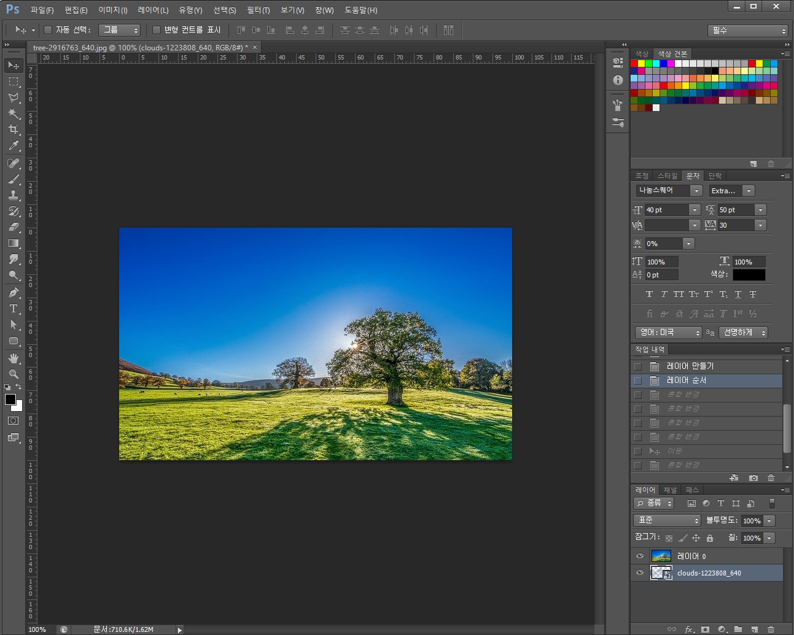The image size is (794, 635).
Task: Select the Path Selection tool
Action: click(14, 325)
